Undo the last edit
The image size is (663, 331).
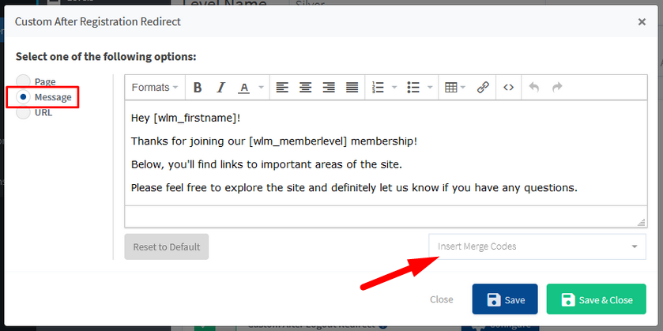pos(534,88)
